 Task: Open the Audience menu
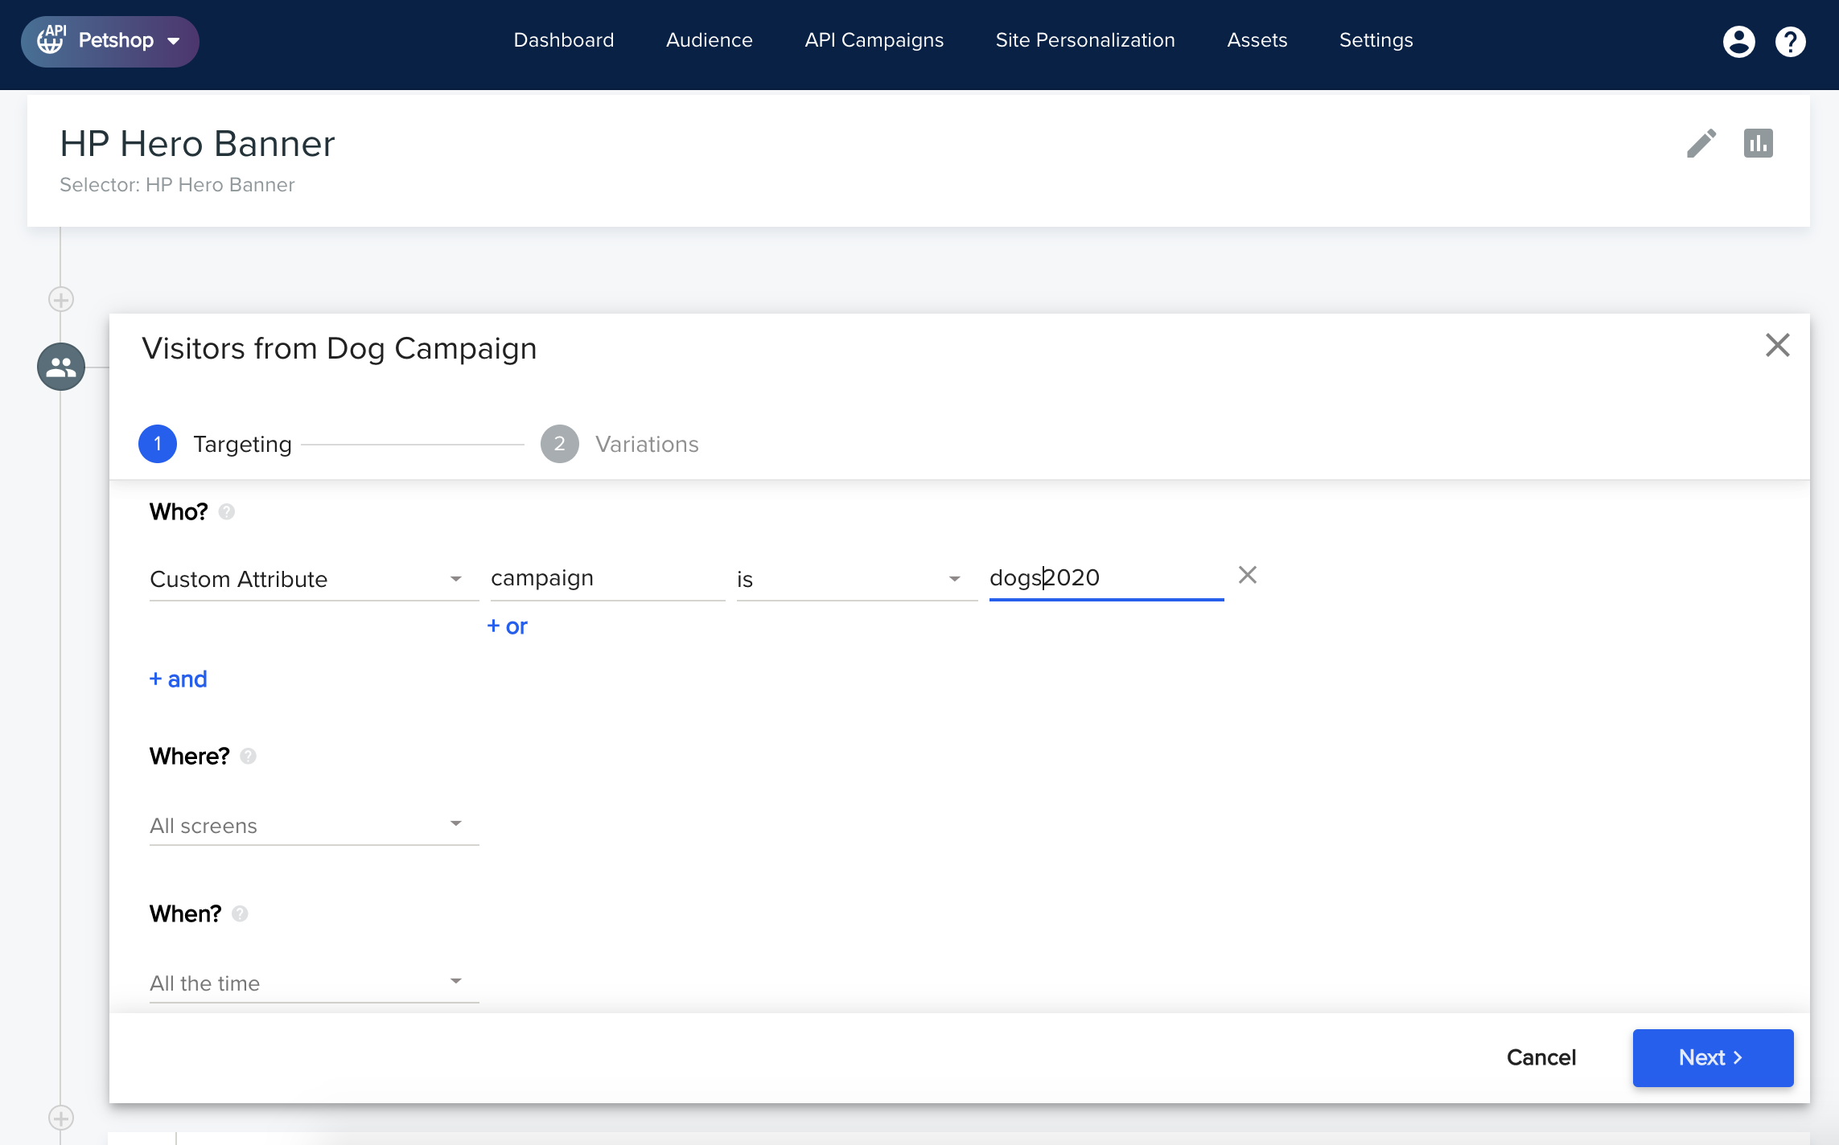[709, 40]
